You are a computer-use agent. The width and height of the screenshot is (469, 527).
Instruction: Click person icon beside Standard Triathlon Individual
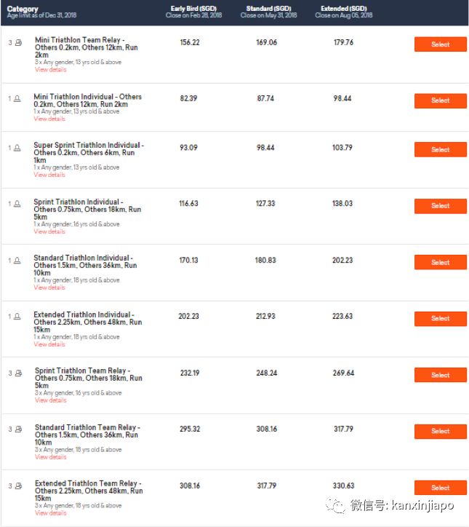tap(17, 260)
